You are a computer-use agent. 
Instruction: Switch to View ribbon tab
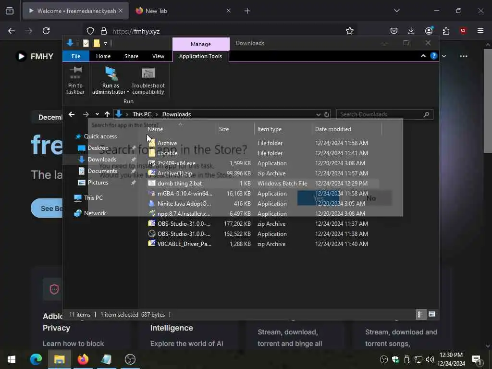[158, 56]
